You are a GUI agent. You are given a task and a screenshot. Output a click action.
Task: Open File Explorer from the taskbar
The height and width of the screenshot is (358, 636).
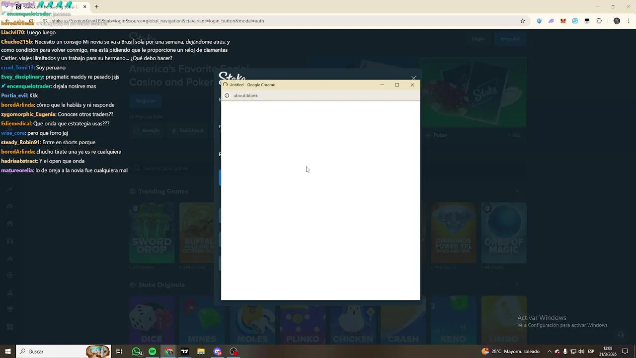201,352
